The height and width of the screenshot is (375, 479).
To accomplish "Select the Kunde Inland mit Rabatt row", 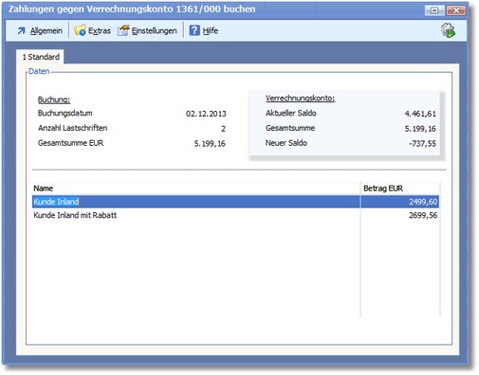I will coord(235,215).
